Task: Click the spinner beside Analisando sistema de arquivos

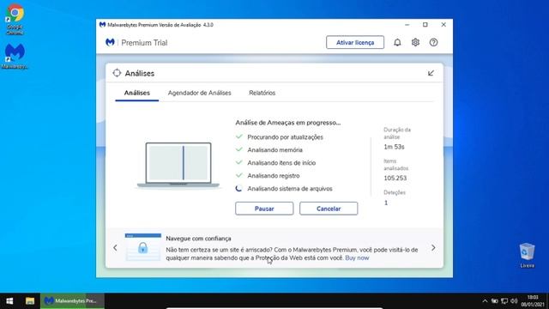Action: pos(239,189)
